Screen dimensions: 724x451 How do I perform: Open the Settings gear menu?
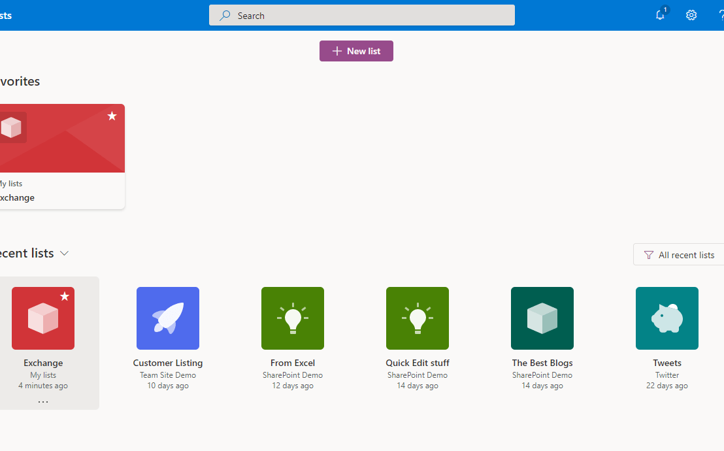[x=691, y=14]
